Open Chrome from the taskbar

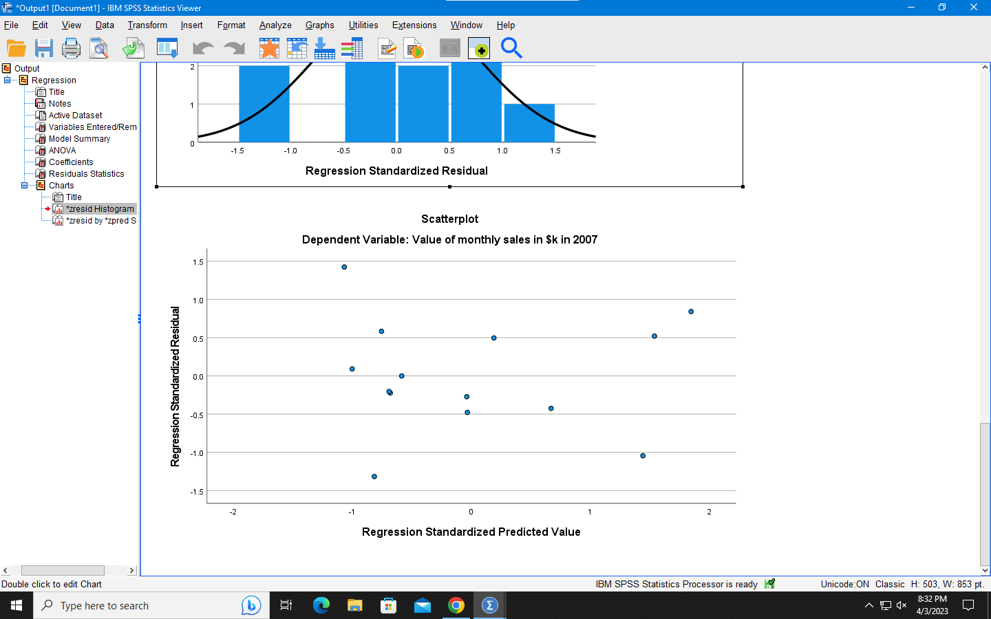tap(456, 605)
